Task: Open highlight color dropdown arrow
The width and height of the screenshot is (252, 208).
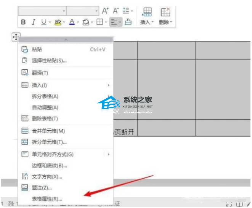Action: coord(64,22)
